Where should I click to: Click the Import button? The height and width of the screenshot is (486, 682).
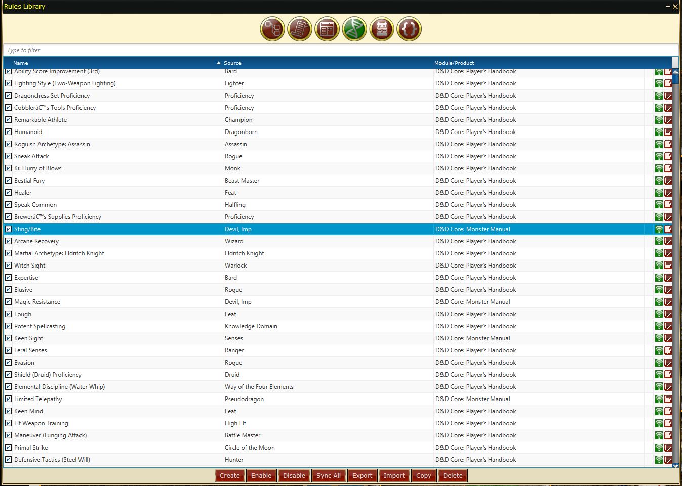[x=394, y=475]
